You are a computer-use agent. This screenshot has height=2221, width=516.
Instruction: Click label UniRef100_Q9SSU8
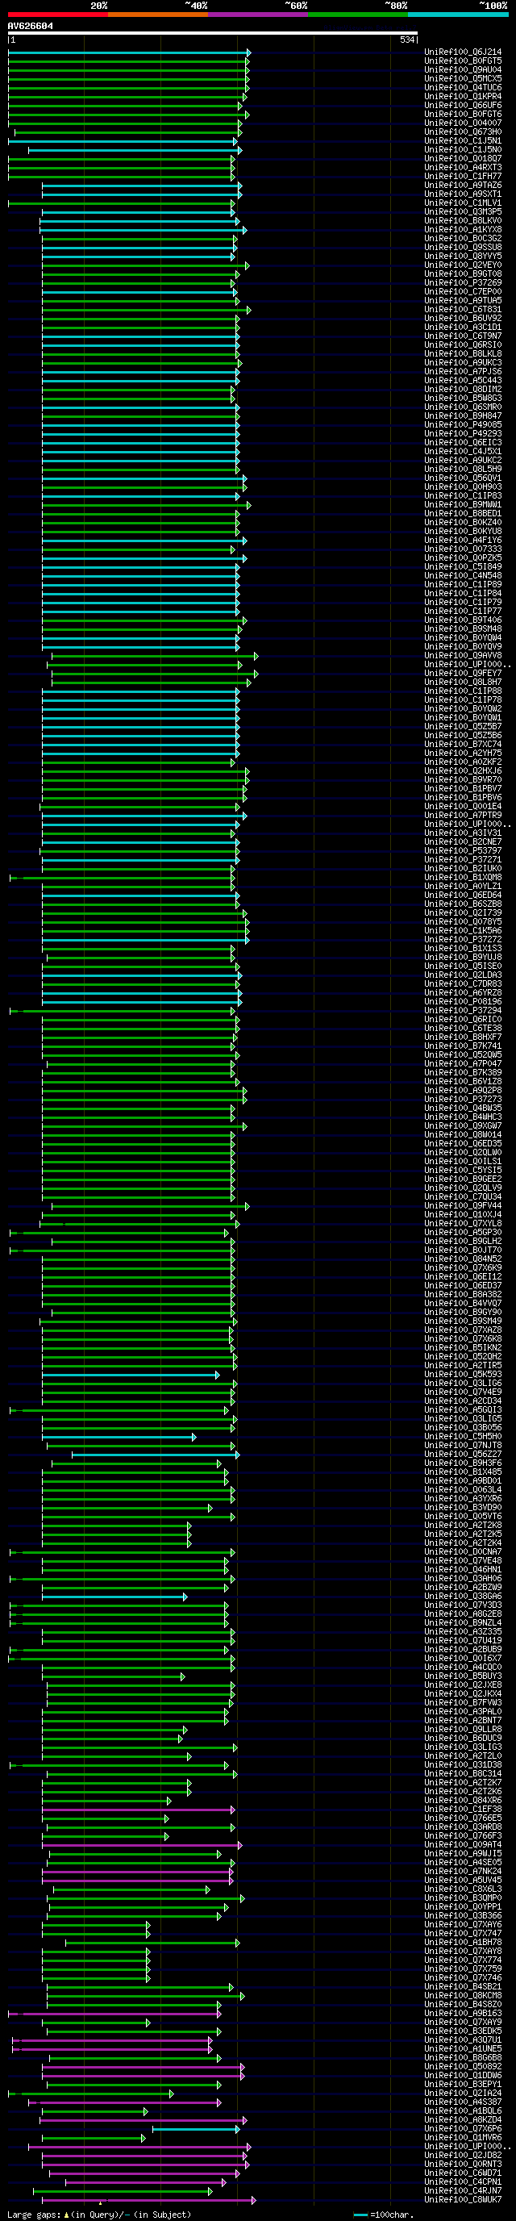(463, 248)
